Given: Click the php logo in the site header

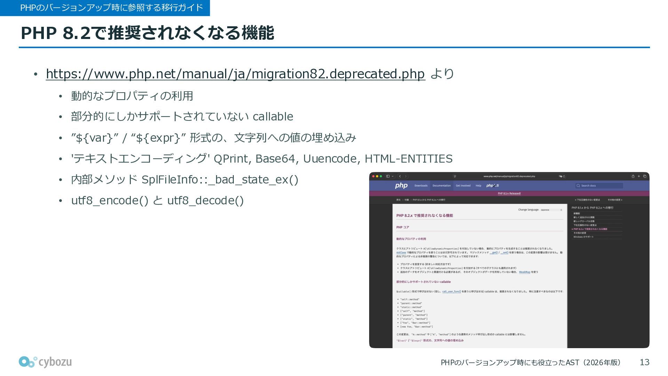Looking at the screenshot, I should tap(401, 186).
